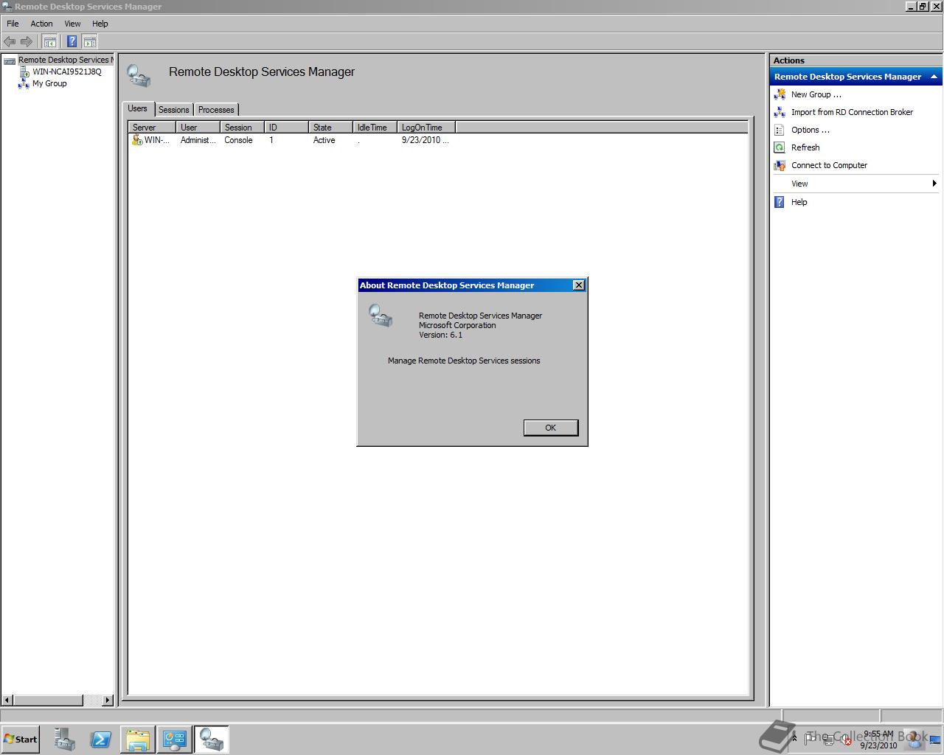Open New Group ... in Actions pane
Viewport: 944px width, 755px height.
click(816, 94)
